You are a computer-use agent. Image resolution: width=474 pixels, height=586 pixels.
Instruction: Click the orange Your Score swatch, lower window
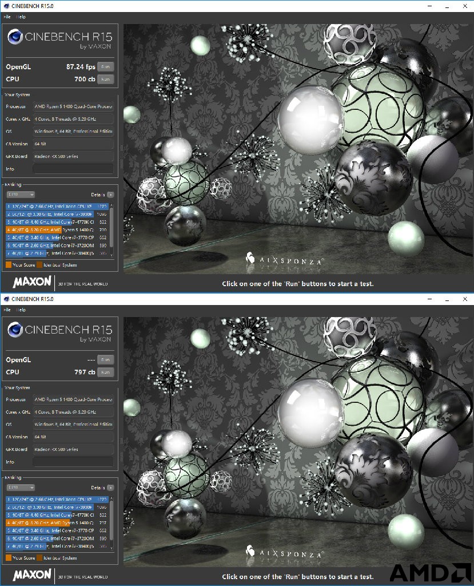9,558
